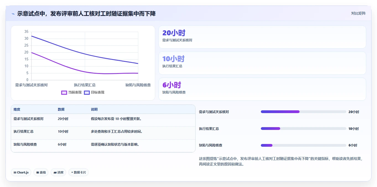Click table cell 20小时
Screen dimensions: 377x187
[63, 119]
